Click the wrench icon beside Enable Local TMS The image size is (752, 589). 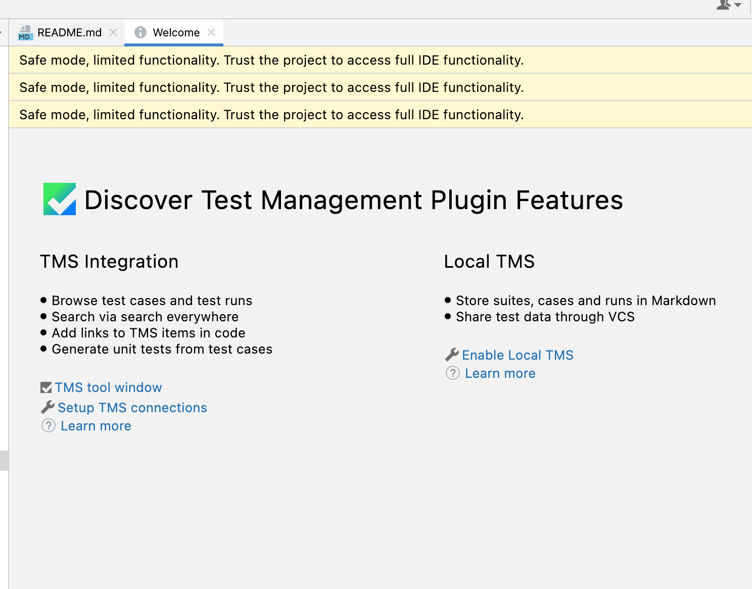[x=451, y=354]
